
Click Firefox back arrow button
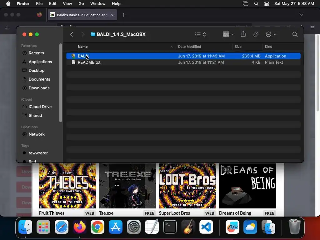pyautogui.click(x=7, y=28)
